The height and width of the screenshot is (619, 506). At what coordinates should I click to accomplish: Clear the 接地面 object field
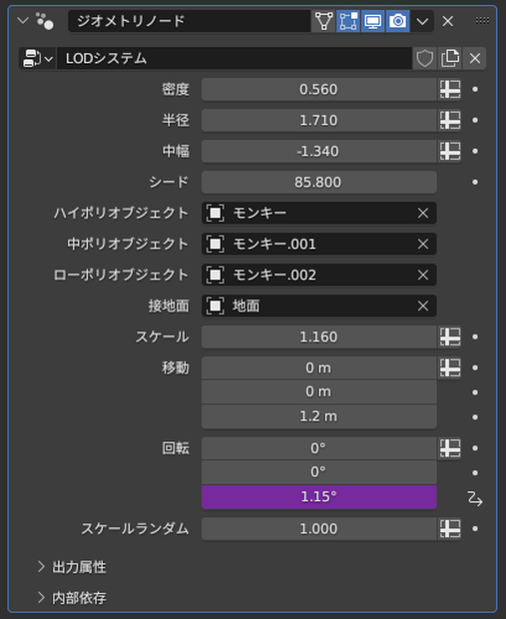click(x=423, y=306)
